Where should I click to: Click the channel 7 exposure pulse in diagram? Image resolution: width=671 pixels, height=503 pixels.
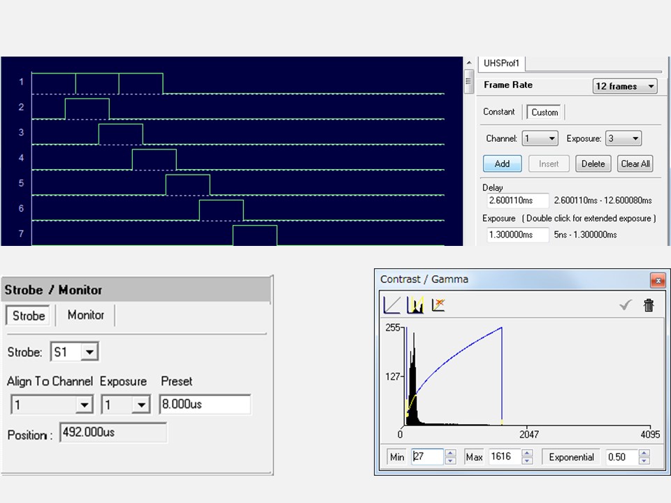pos(255,235)
